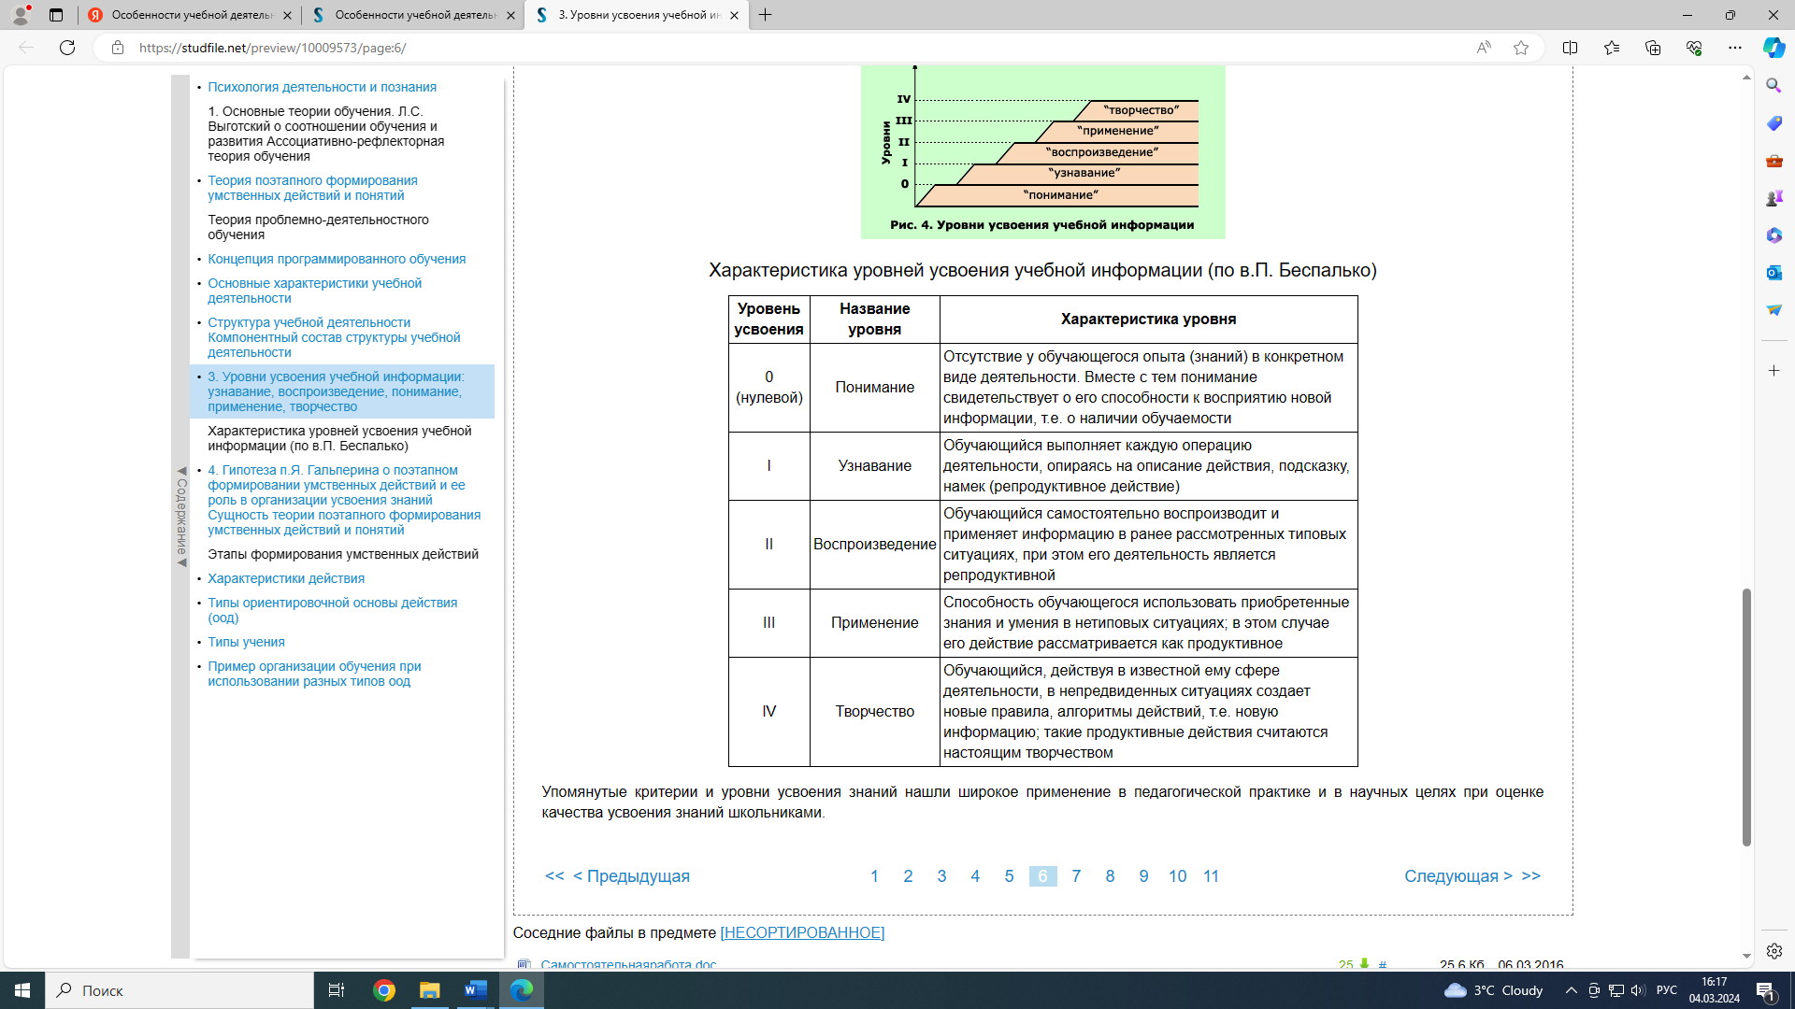Open 'Типы учения' link
Viewport: 1795px width, 1009px height.
coord(246,642)
